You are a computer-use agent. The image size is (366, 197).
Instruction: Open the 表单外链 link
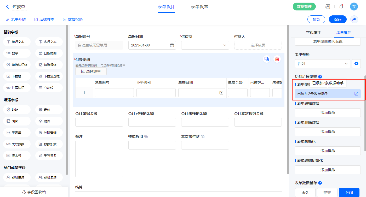[x=16, y=19]
